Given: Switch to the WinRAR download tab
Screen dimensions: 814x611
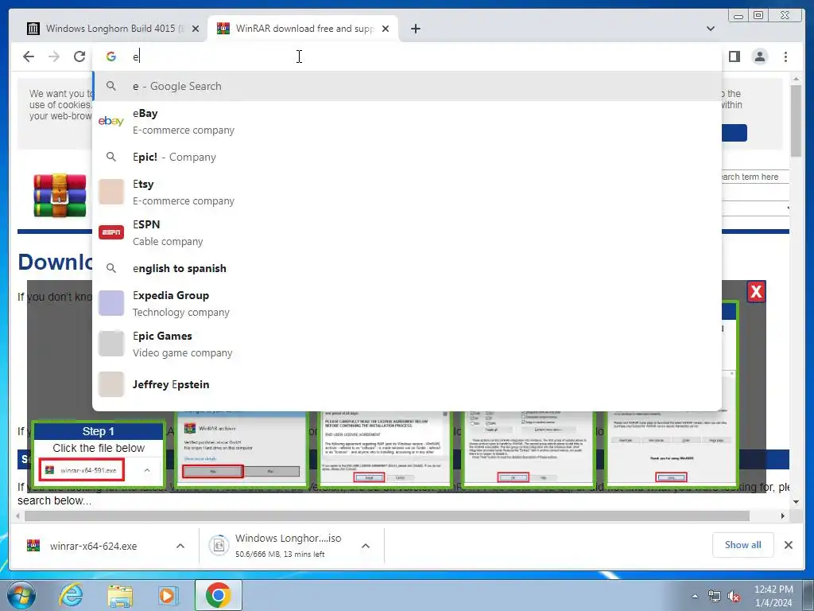Looking at the screenshot, I should [x=303, y=29].
